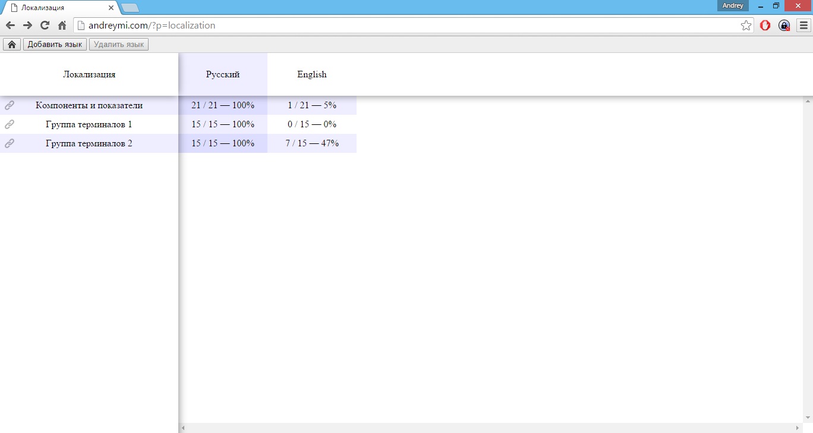The height and width of the screenshot is (433, 813).
Task: Click the page home icon button
Action: pyautogui.click(x=12, y=45)
